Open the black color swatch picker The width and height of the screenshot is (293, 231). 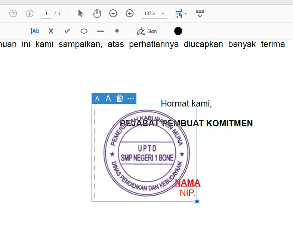point(178,31)
